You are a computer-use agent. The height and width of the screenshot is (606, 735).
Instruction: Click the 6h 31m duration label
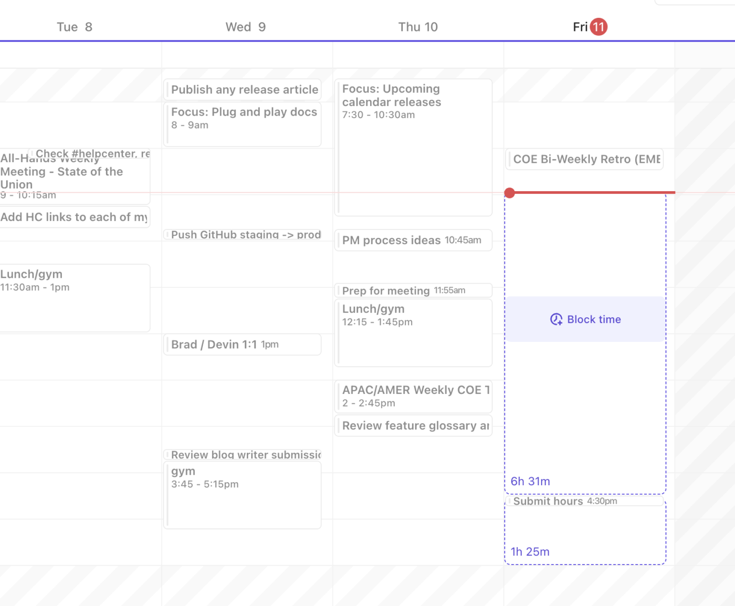pyautogui.click(x=530, y=481)
